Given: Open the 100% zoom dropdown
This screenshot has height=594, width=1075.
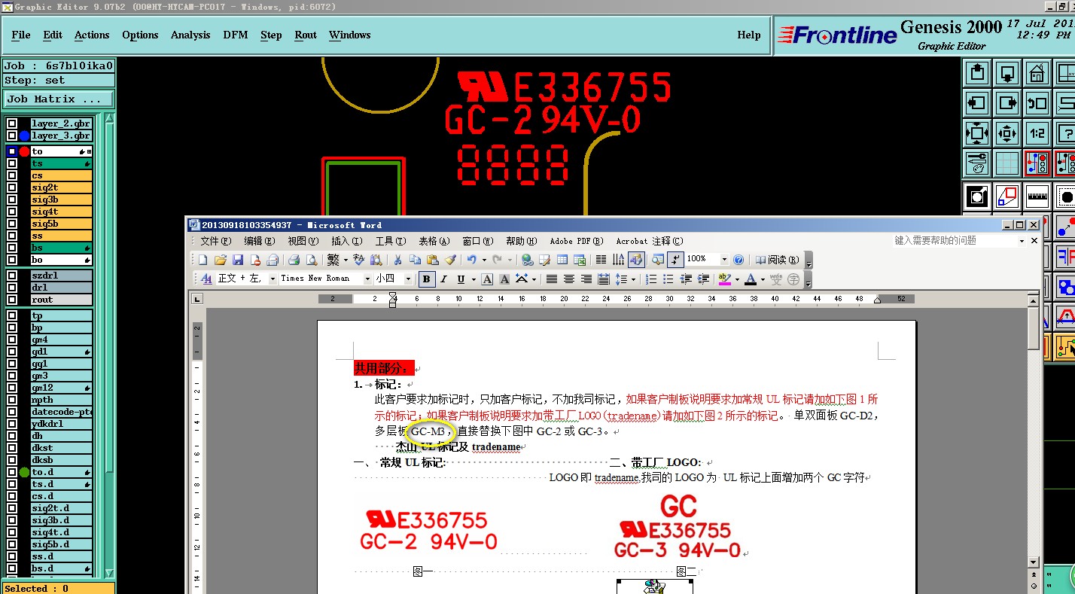Looking at the screenshot, I should [724, 260].
